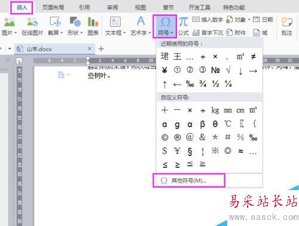The image size is (299, 226).
Task: Open the 插入 ribbon tab
Action: 22,8
